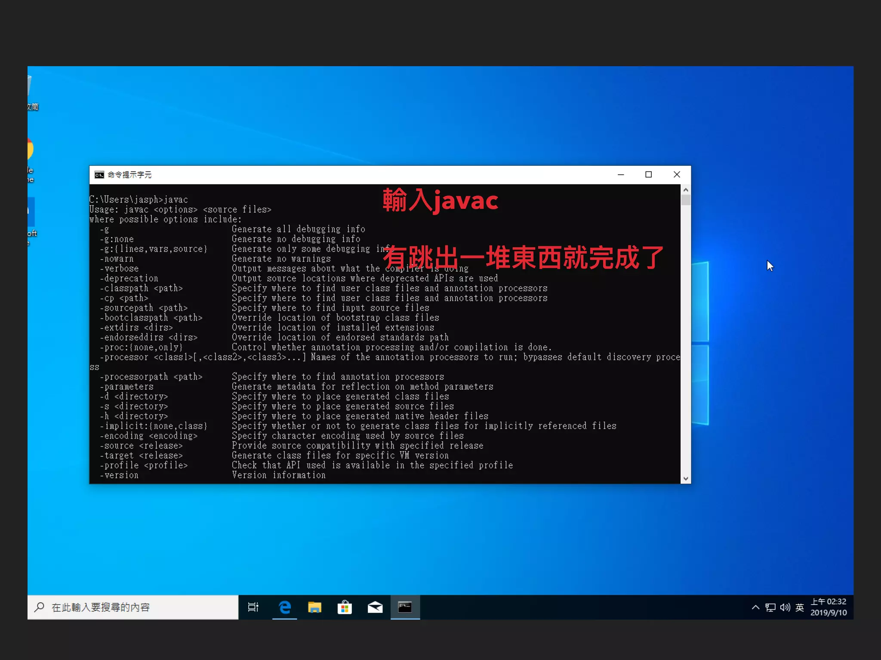The image size is (881, 660).
Task: Maximize the Command Prompt window
Action: pyautogui.click(x=649, y=174)
